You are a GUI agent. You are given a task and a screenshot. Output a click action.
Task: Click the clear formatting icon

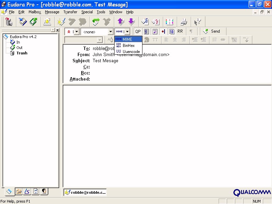(x=234, y=40)
